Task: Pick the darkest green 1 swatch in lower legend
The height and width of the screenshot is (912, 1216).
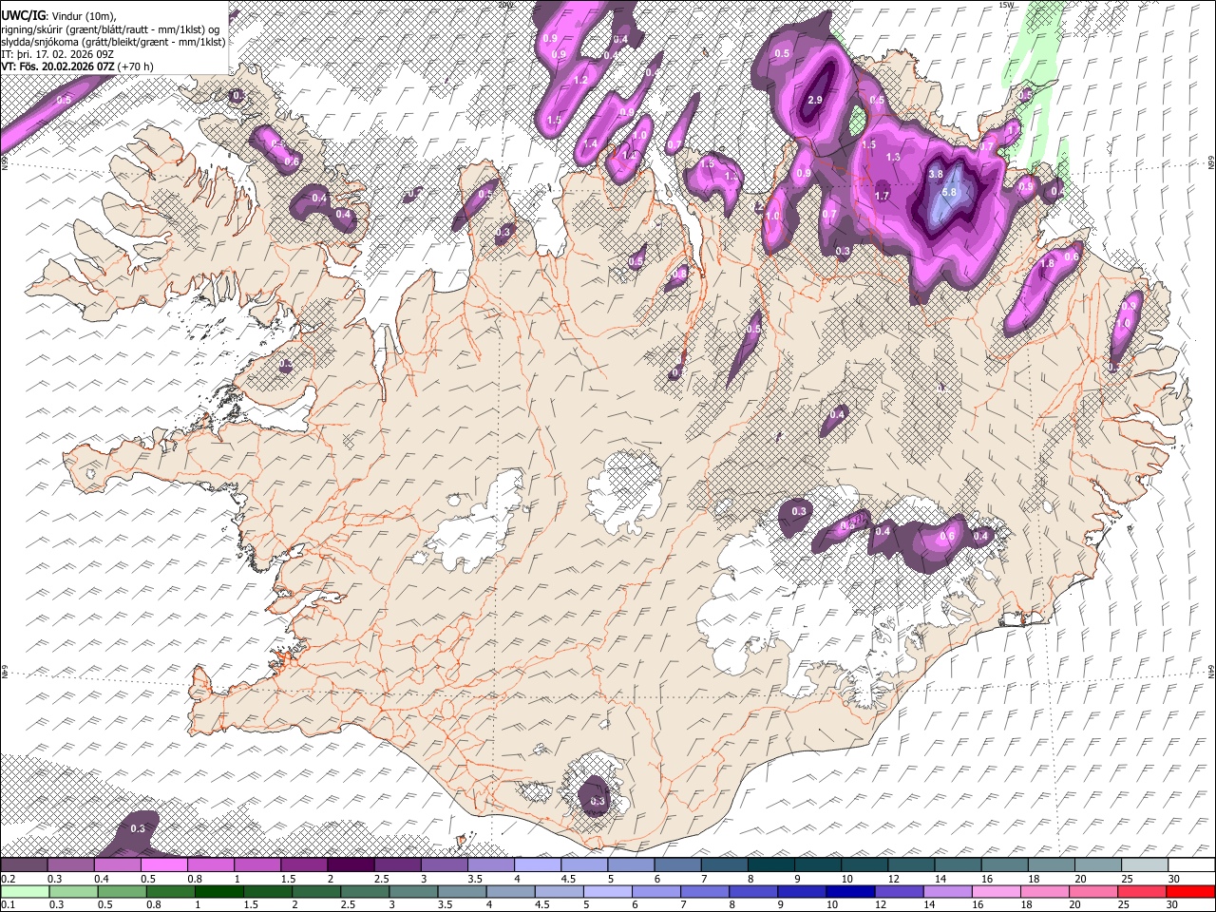Action: (x=218, y=891)
